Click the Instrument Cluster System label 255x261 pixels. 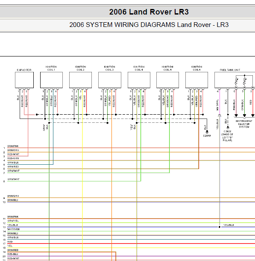point(244,124)
